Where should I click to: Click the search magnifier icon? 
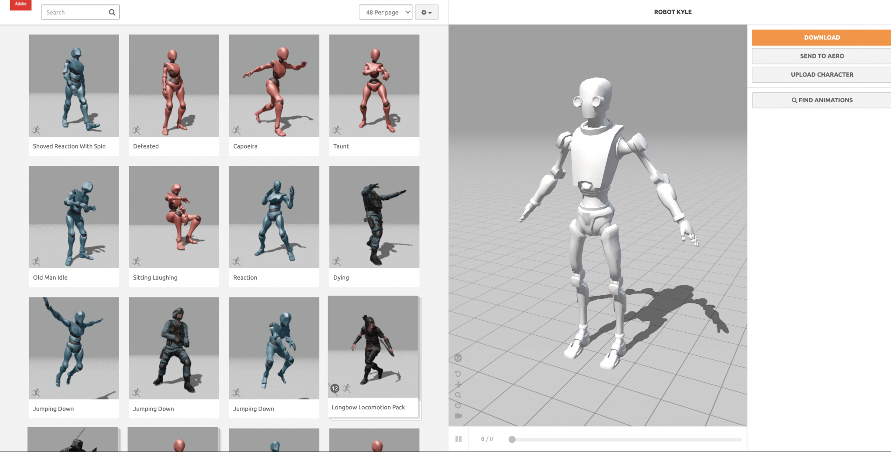click(x=112, y=12)
